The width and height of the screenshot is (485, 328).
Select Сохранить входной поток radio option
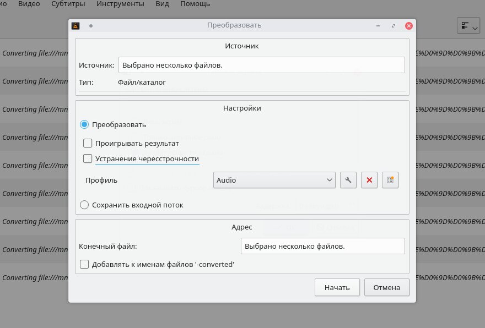click(x=84, y=205)
